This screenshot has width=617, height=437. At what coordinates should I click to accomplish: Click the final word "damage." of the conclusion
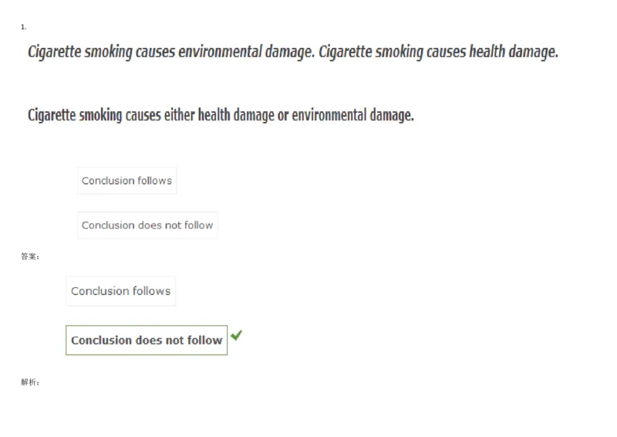click(393, 116)
